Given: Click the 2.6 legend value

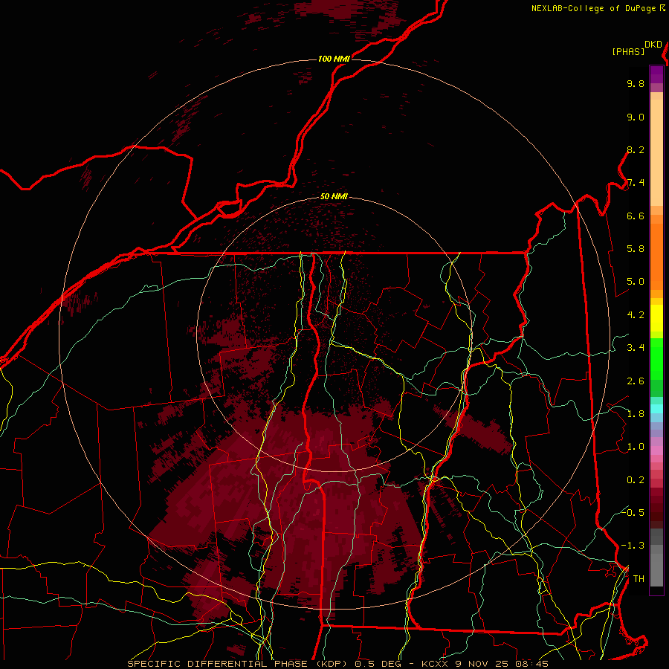Looking at the screenshot, I should (636, 381).
